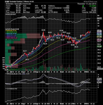Viewport: 103px width, 105px height.
Task: Click the Last price 63.90
Action: coord(94,10)
